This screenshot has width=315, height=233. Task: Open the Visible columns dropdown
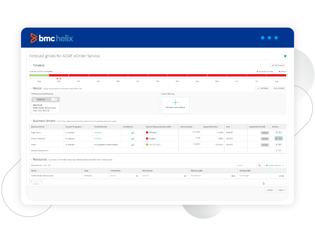[x=275, y=165]
